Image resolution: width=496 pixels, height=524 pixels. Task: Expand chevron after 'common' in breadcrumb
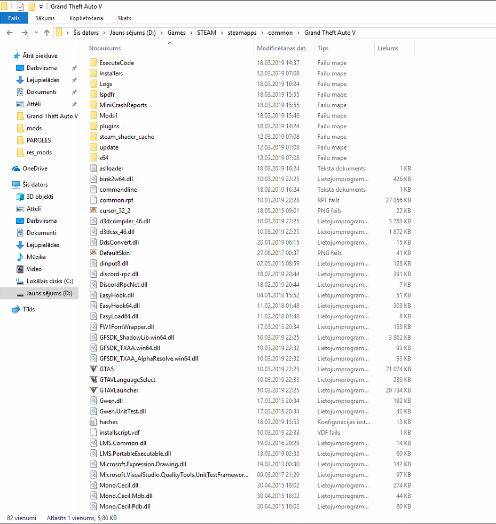click(x=298, y=33)
